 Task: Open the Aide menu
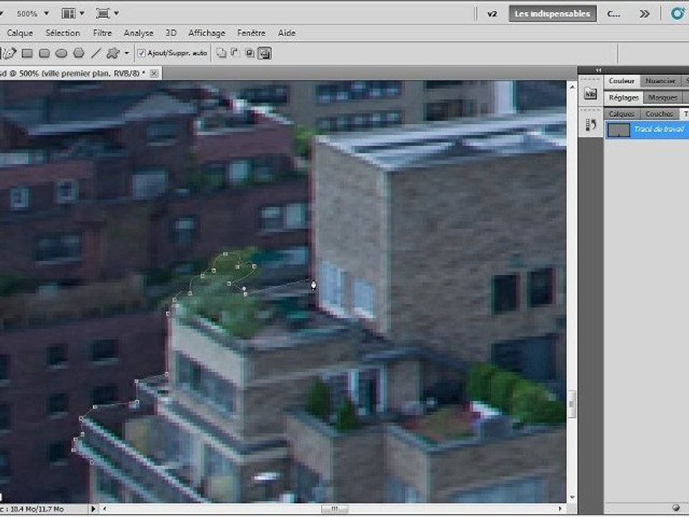[286, 33]
